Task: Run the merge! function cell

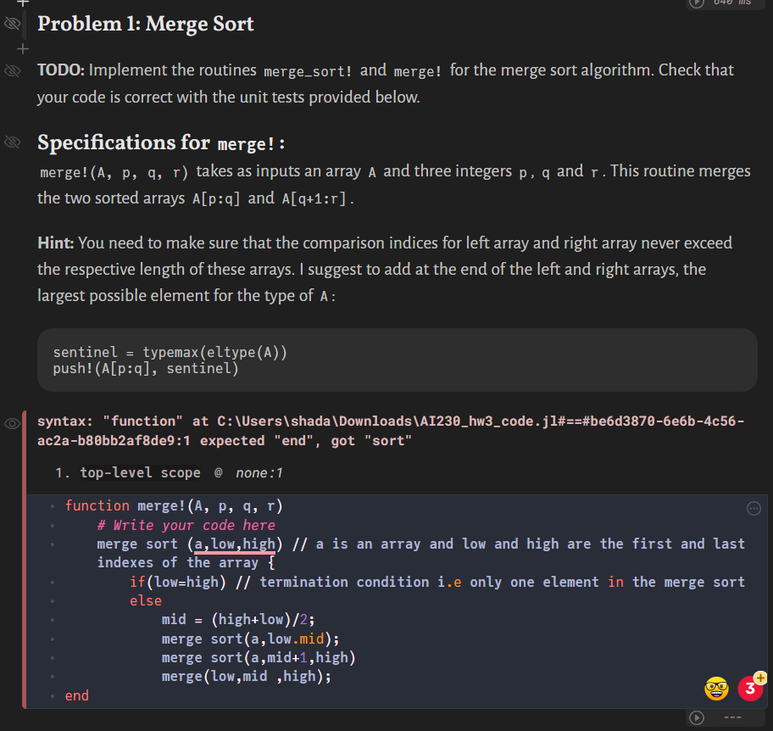Action: click(x=696, y=717)
